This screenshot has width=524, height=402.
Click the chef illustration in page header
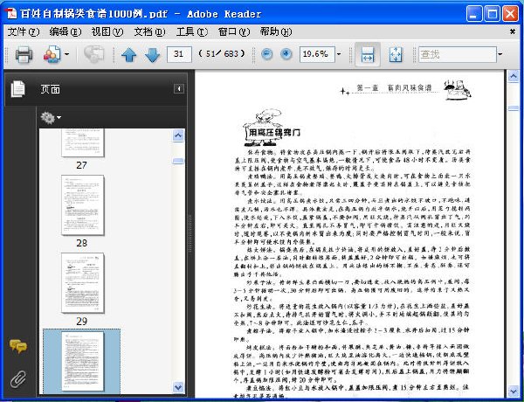457,90
